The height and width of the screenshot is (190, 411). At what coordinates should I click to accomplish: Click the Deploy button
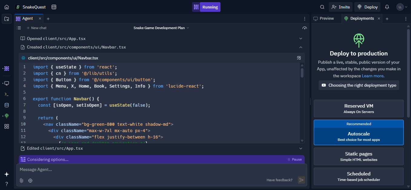click(x=367, y=7)
